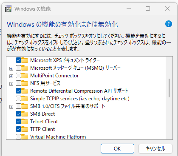178x156 pixels.
Task: Click the Windows Features title bar icon
Action: [8, 9]
